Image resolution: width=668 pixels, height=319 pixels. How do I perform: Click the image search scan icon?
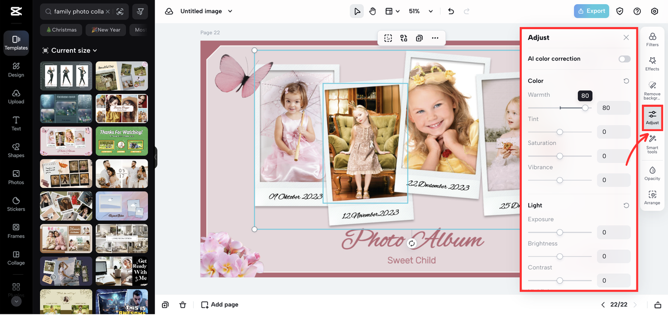120,11
